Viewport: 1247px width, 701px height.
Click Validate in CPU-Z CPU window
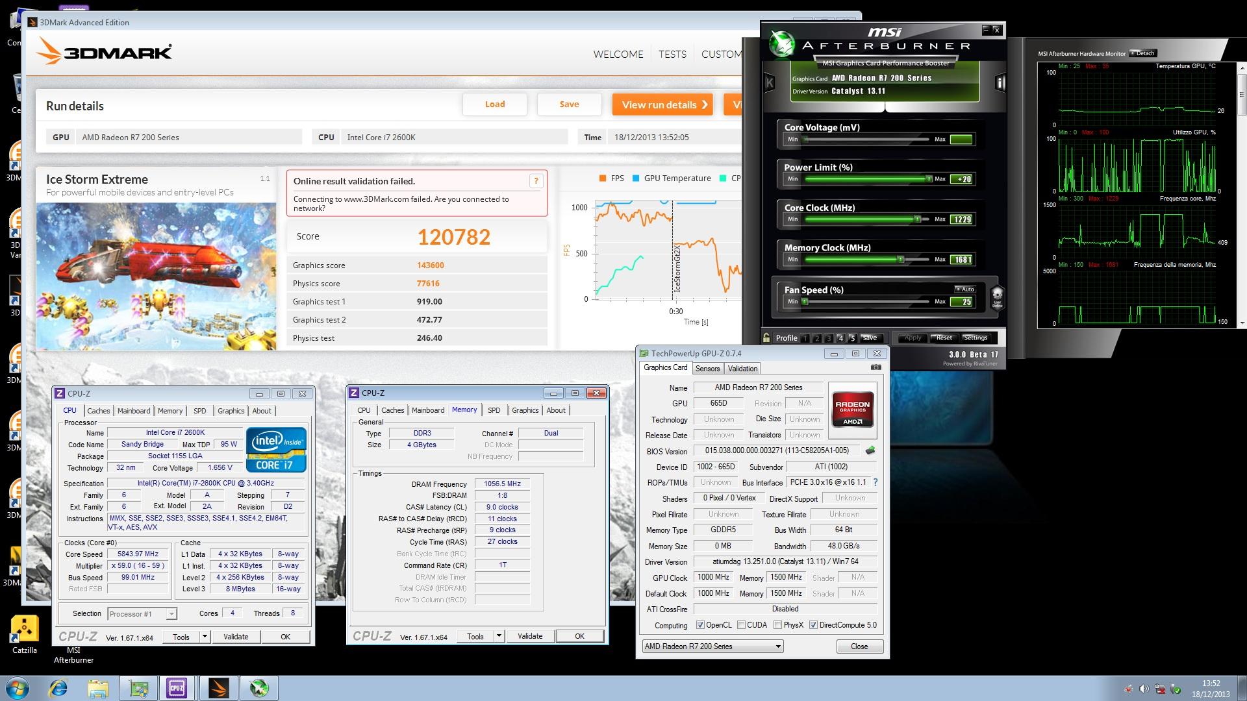tap(236, 637)
